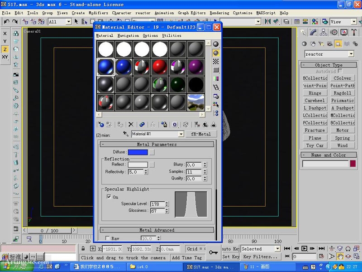This screenshot has height=272, width=362.
Task: Click Reset Map/Material X icon
Action: coord(131,125)
